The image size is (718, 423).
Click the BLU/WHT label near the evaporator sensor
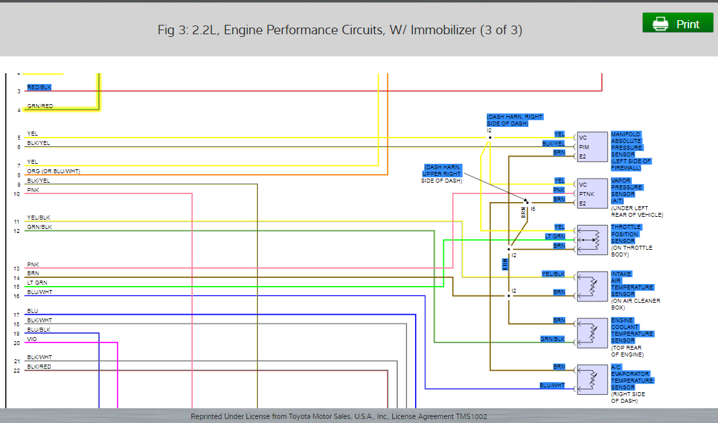pos(551,385)
